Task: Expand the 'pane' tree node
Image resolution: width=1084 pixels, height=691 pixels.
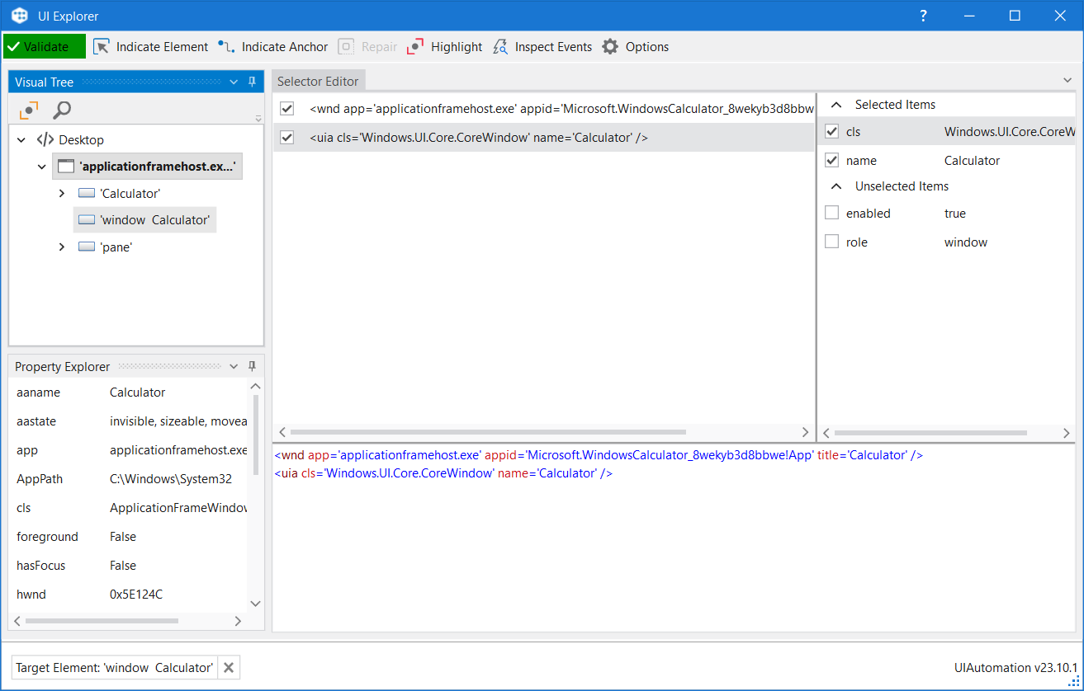Action: (x=60, y=247)
